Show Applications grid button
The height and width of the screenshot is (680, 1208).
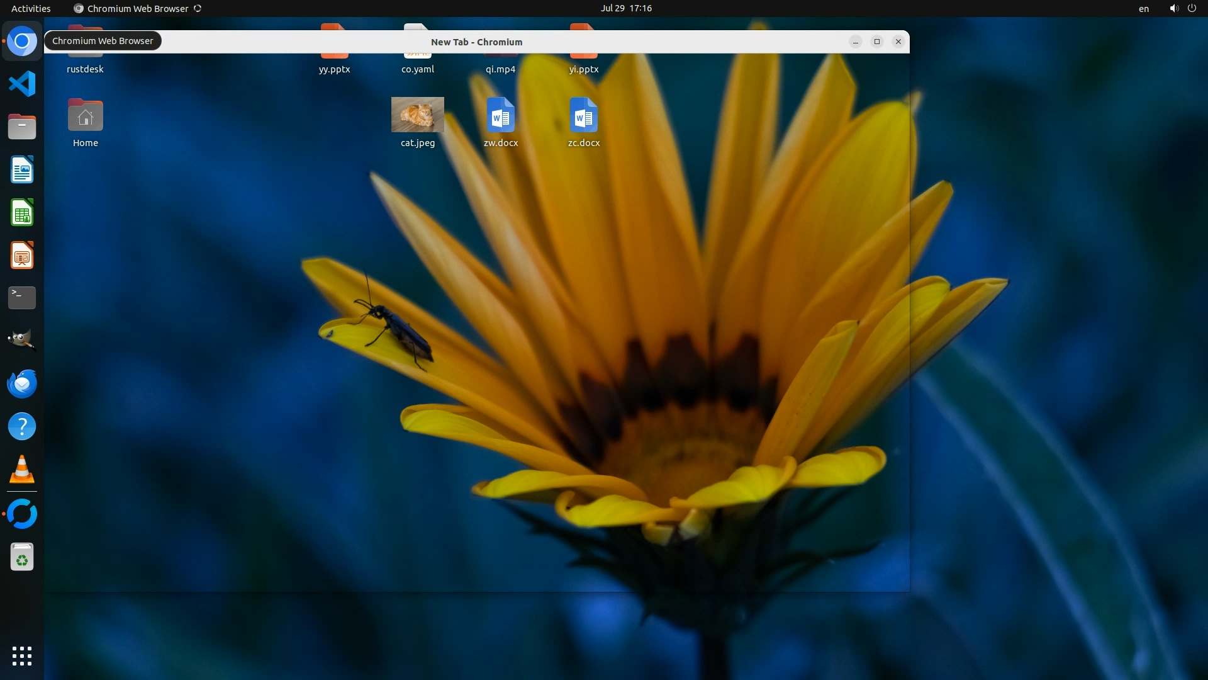click(x=22, y=655)
